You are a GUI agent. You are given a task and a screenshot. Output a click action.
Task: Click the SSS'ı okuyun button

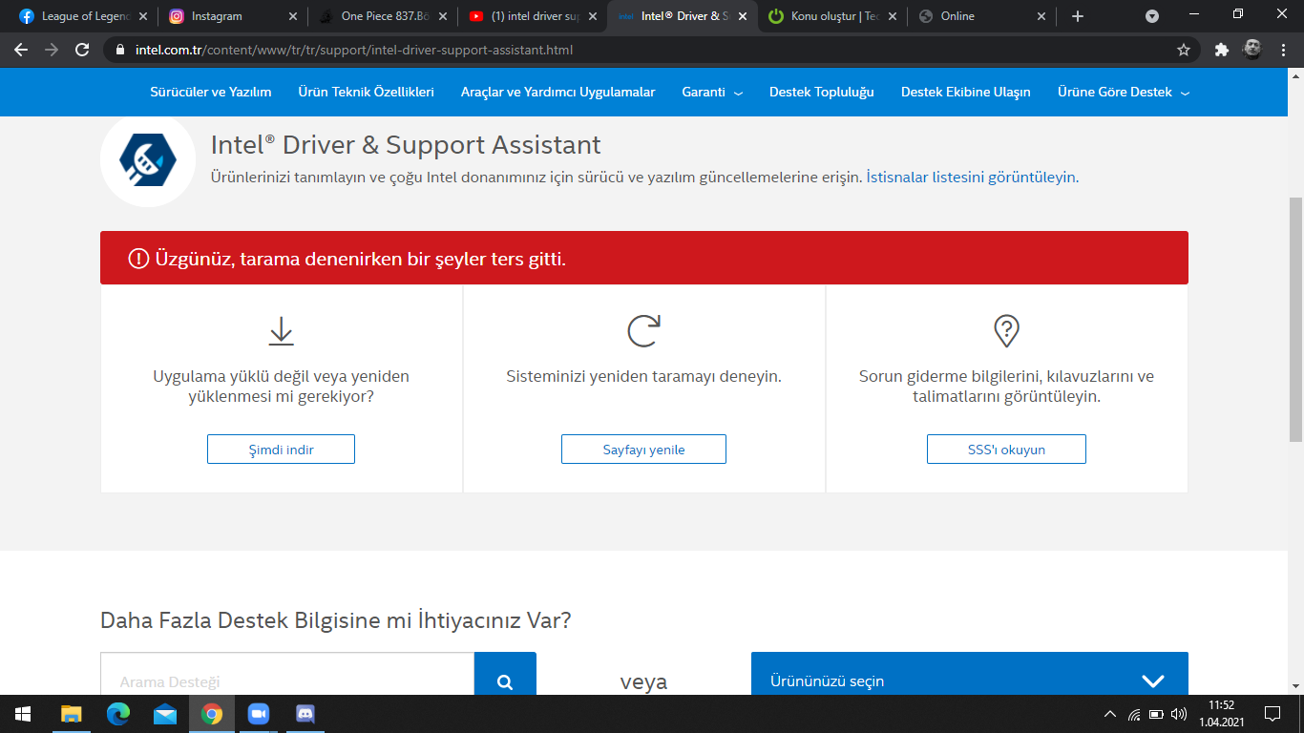1006,450
